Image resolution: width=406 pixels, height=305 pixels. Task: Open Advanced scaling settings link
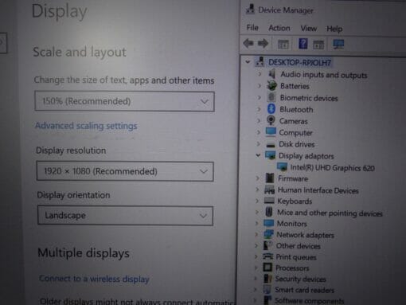pyautogui.click(x=86, y=126)
